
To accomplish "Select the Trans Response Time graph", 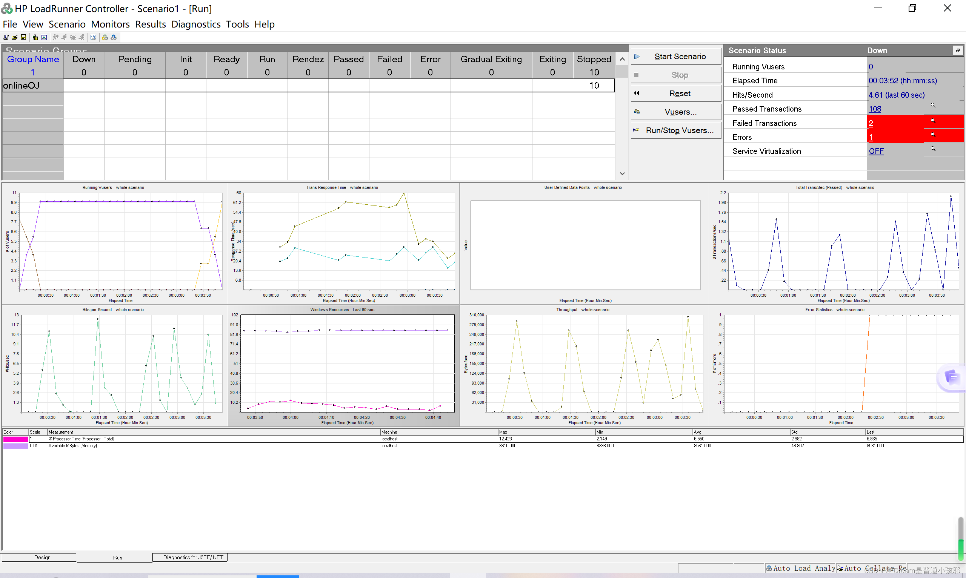I will [x=343, y=244].
